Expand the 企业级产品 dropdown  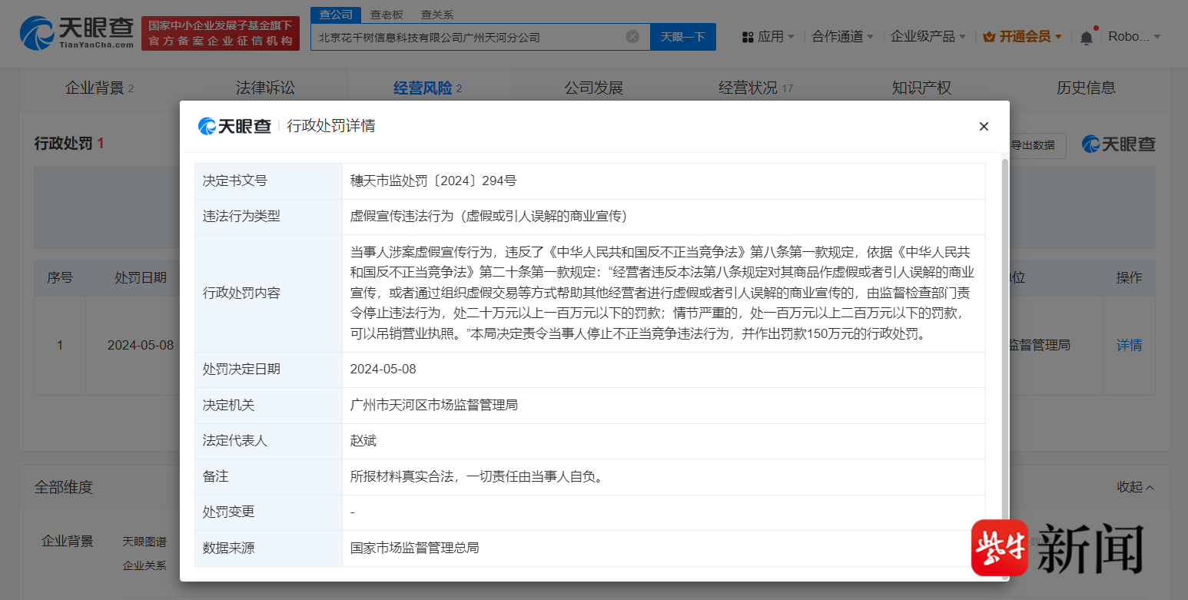click(x=928, y=37)
